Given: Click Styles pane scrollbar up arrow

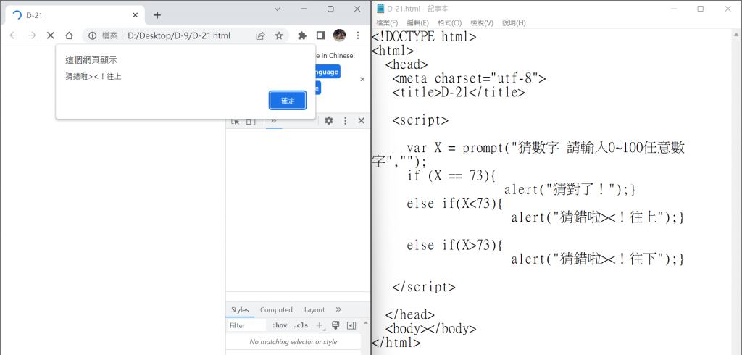Looking at the screenshot, I should pos(365,323).
